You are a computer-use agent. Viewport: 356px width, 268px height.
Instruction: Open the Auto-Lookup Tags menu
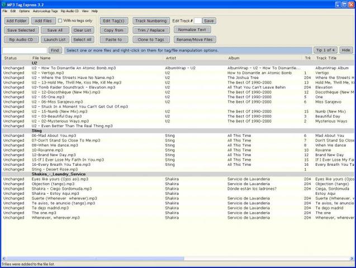(x=45, y=11)
